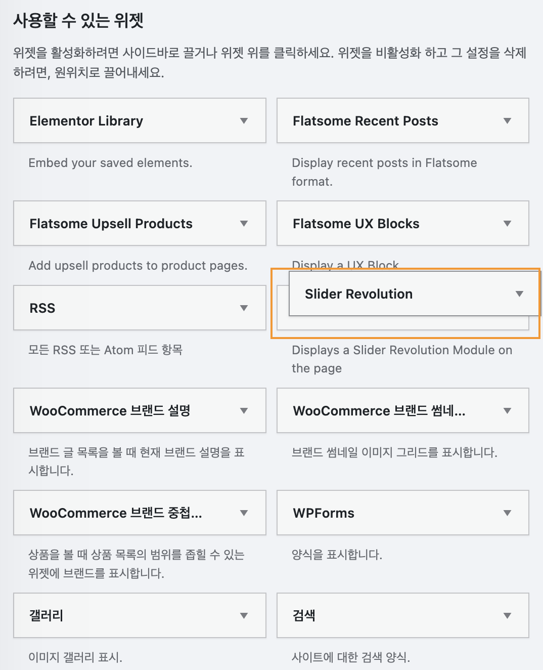Expand the Flatsome Recent Posts arrow
The width and height of the screenshot is (543, 670).
coord(508,121)
